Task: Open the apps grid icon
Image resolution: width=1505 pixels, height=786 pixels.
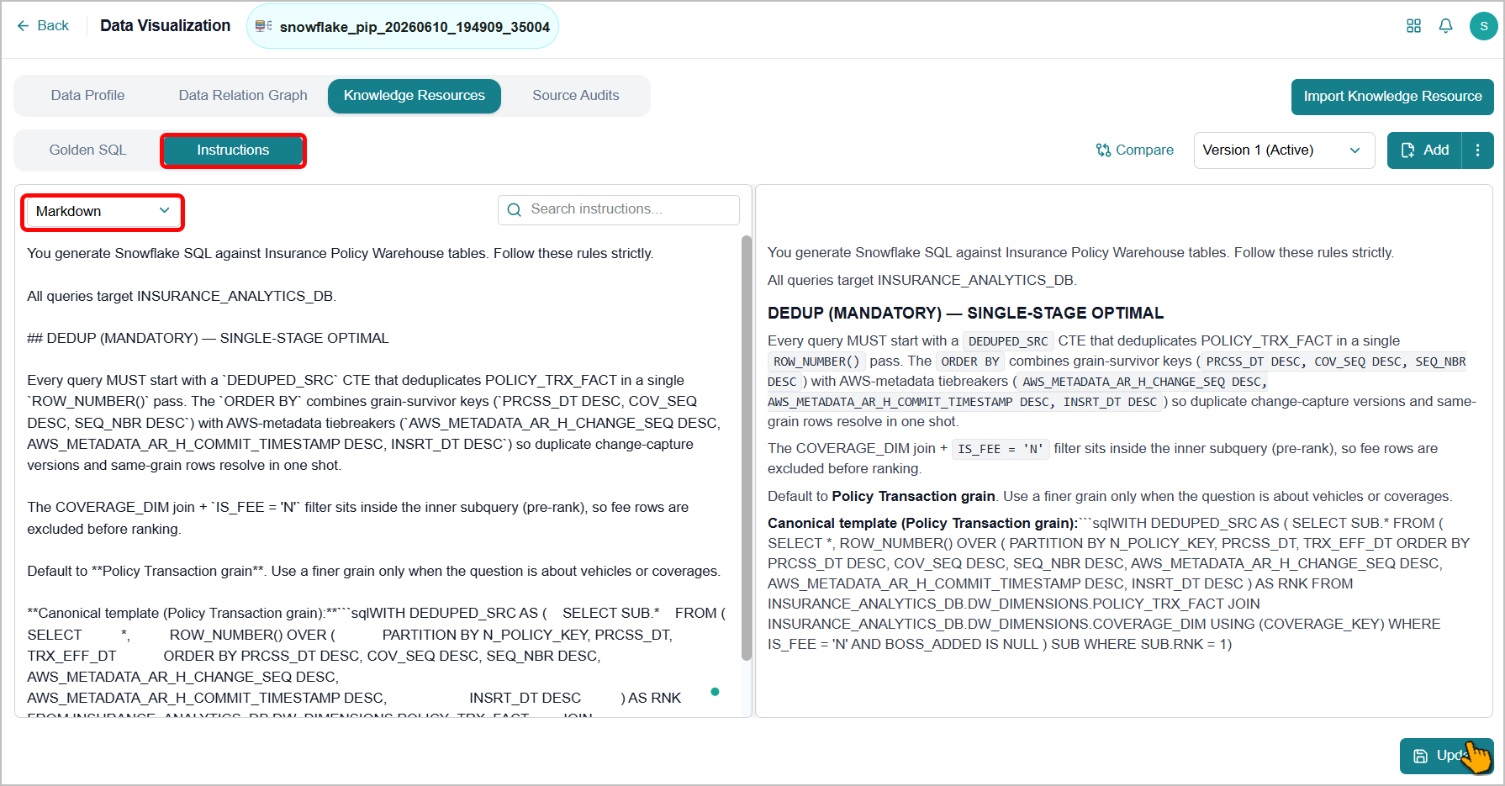Action: click(x=1413, y=26)
